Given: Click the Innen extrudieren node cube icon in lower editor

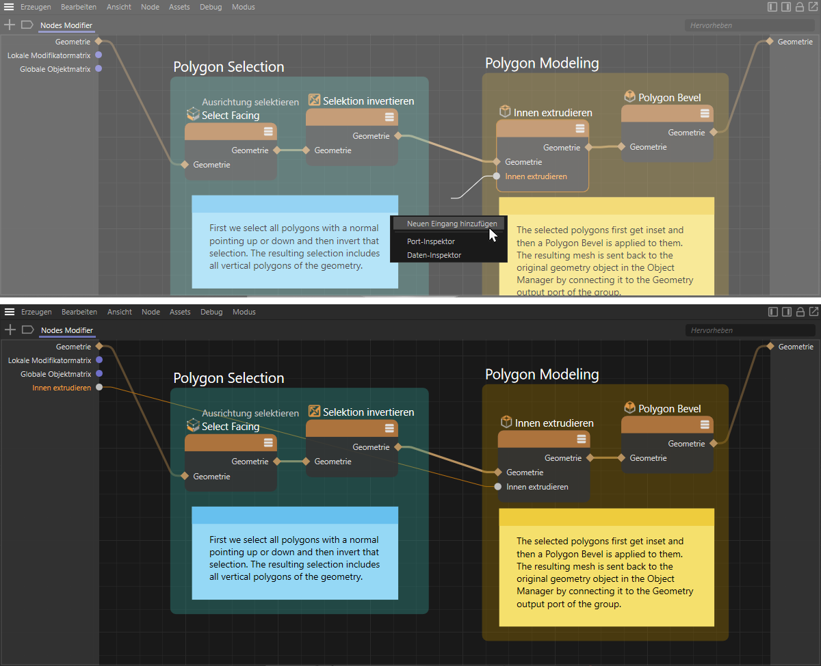Looking at the screenshot, I should (x=506, y=423).
